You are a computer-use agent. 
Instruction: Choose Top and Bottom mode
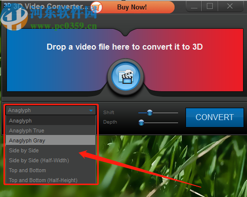[x=51, y=170]
